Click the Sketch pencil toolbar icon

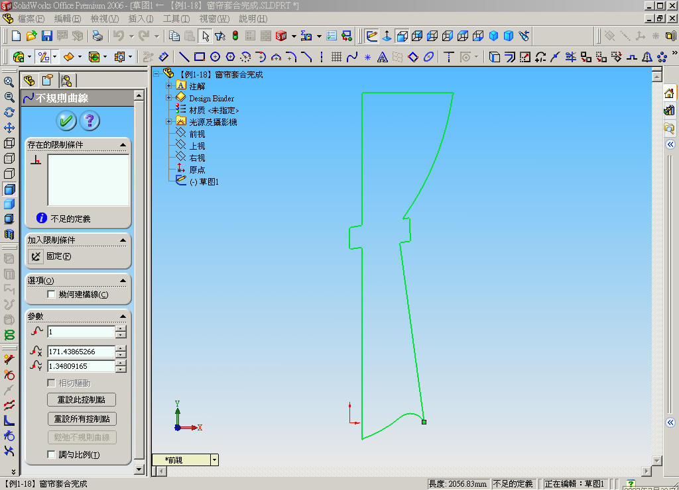point(371,36)
